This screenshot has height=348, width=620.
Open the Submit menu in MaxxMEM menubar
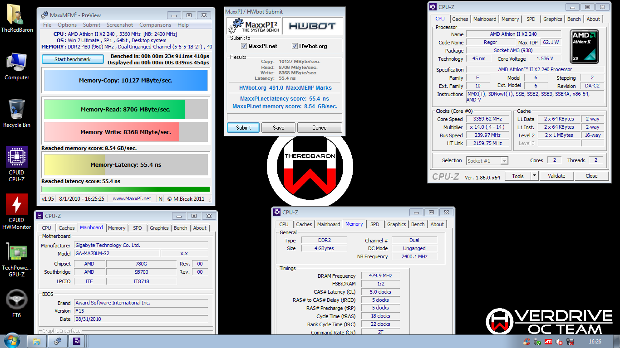(x=92, y=25)
